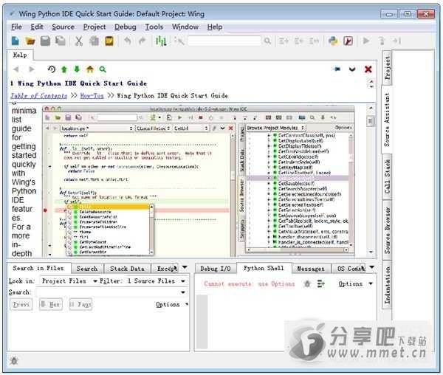Click the Python logo toolbar icon
The height and width of the screenshot is (375, 443).
tap(334, 41)
